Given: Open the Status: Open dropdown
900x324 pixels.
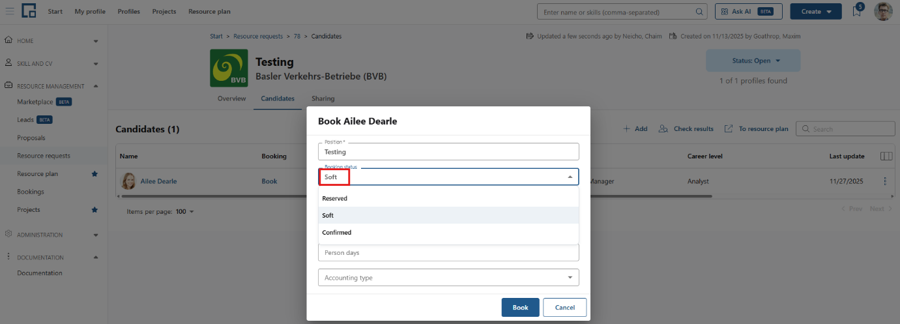Looking at the screenshot, I should 753,61.
